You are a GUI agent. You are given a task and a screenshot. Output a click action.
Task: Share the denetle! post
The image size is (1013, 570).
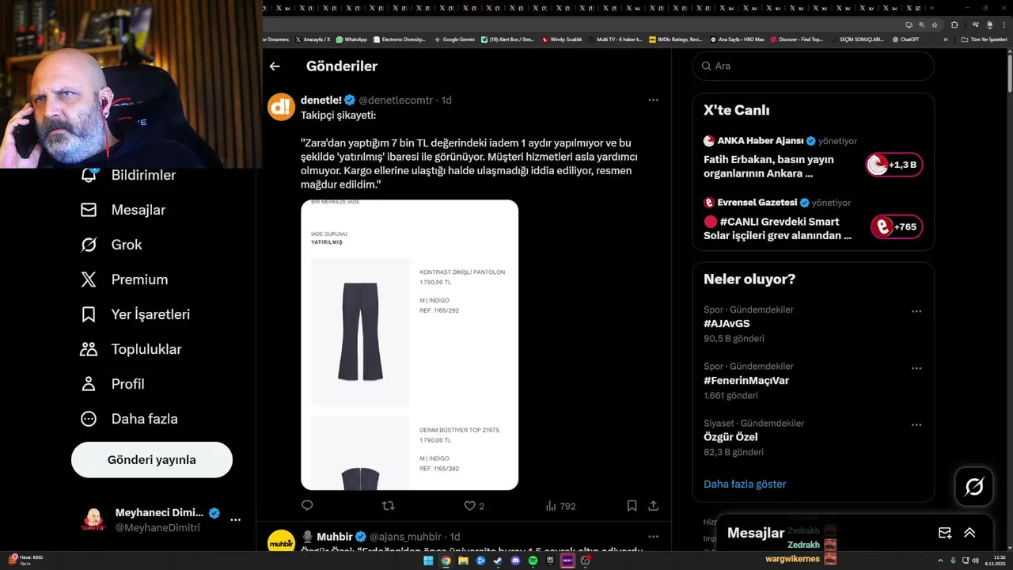[x=654, y=506]
